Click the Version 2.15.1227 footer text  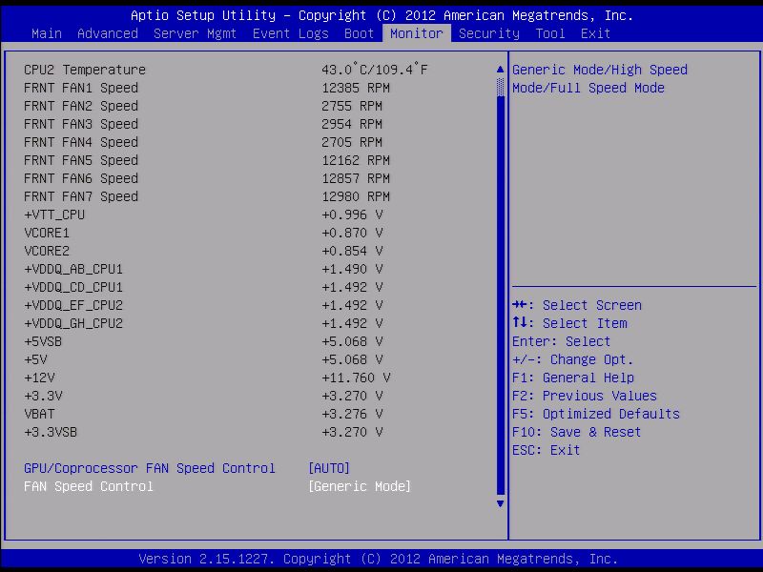(379, 559)
